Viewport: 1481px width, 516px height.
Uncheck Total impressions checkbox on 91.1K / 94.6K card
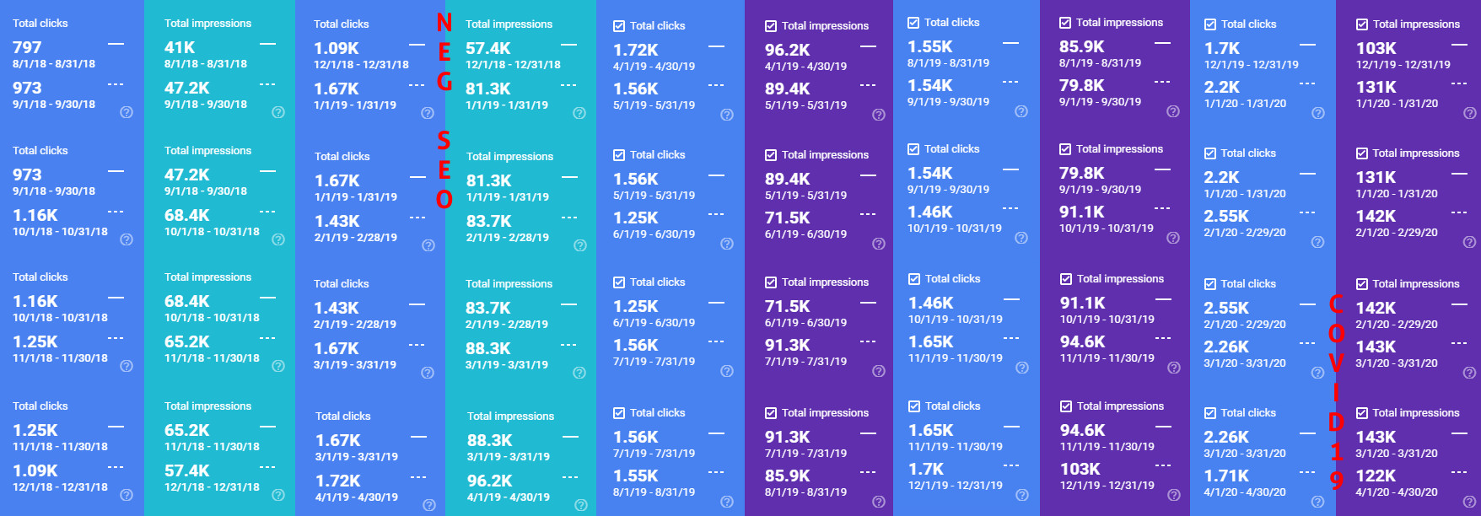tap(1066, 279)
